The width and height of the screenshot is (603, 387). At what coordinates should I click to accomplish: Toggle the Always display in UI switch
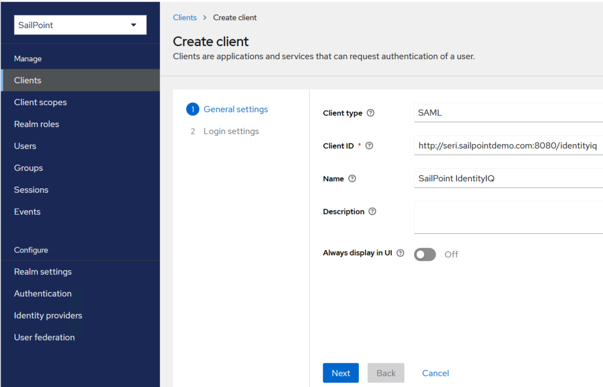(424, 255)
